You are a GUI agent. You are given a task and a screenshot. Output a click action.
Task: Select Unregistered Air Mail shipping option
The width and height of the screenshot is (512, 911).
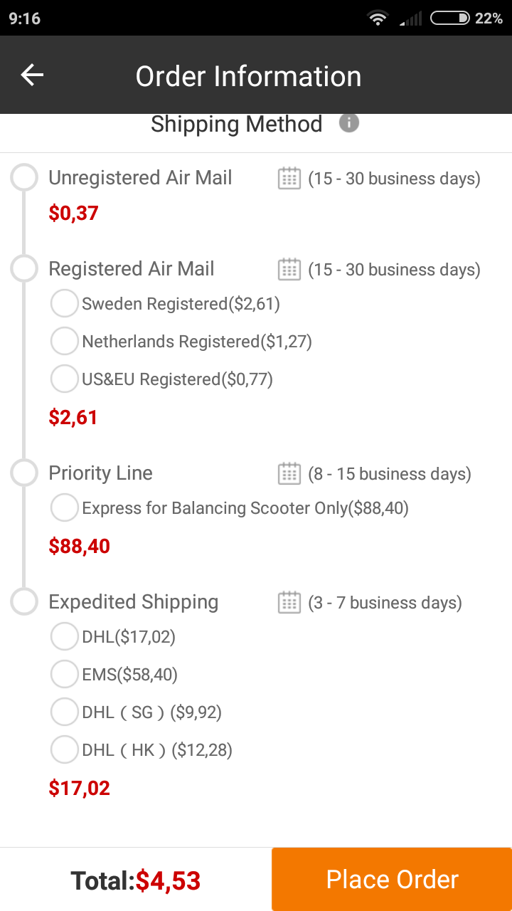coord(25,178)
